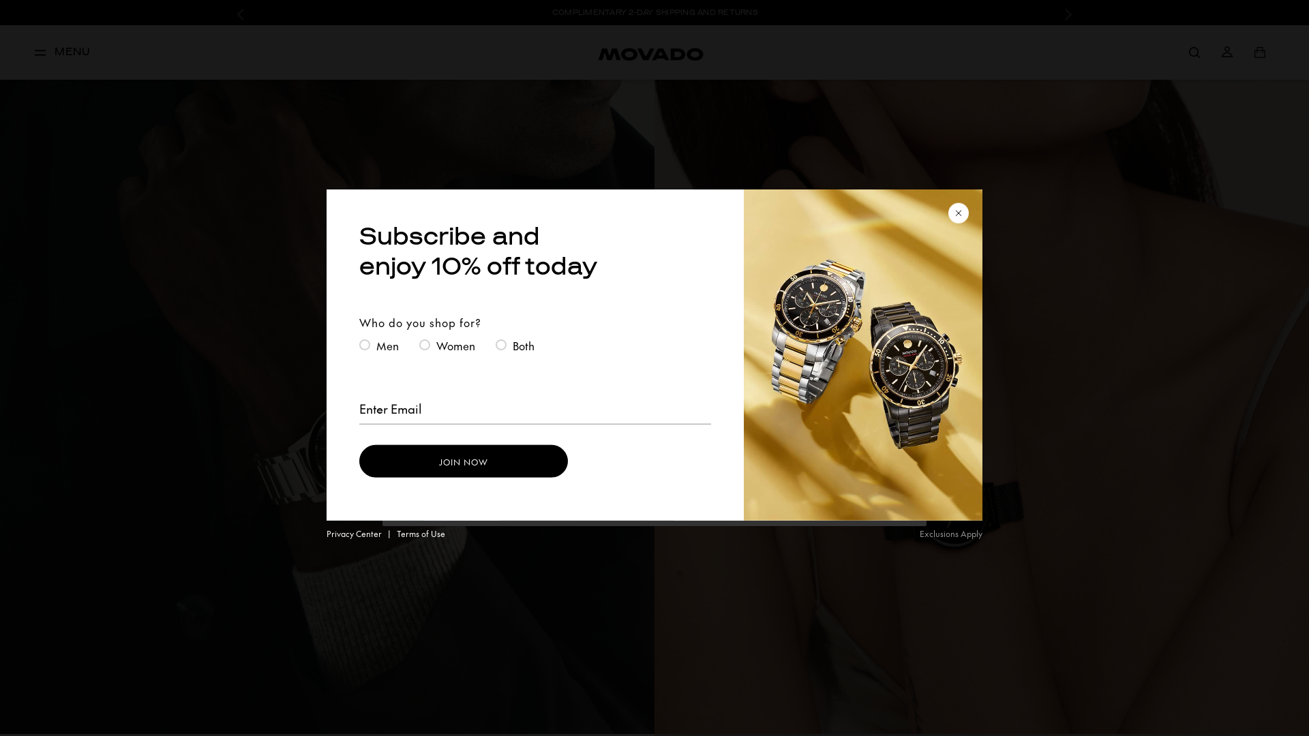Click the complimentary shipping banner text

click(654, 12)
